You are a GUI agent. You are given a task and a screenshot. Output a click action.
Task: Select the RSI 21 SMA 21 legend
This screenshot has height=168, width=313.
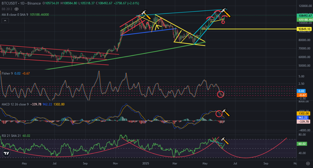click(11, 136)
